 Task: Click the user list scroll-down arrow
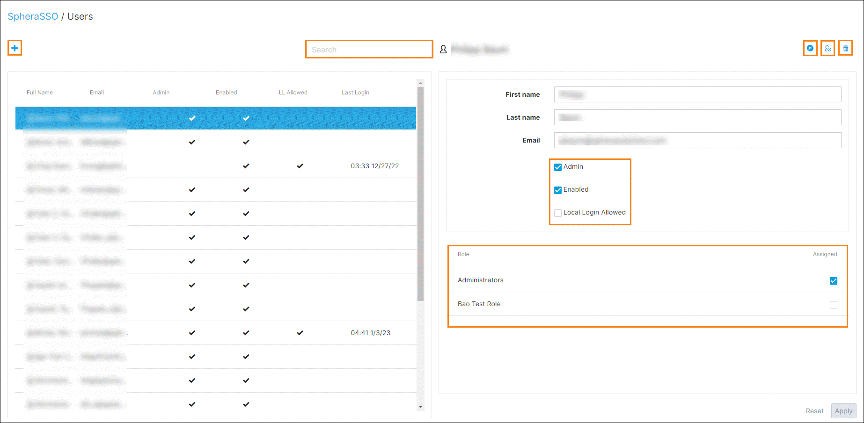420,407
